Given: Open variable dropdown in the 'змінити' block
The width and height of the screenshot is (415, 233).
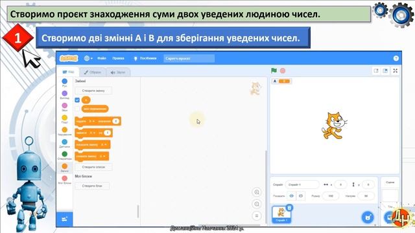Looking at the screenshot, I should [x=92, y=133].
